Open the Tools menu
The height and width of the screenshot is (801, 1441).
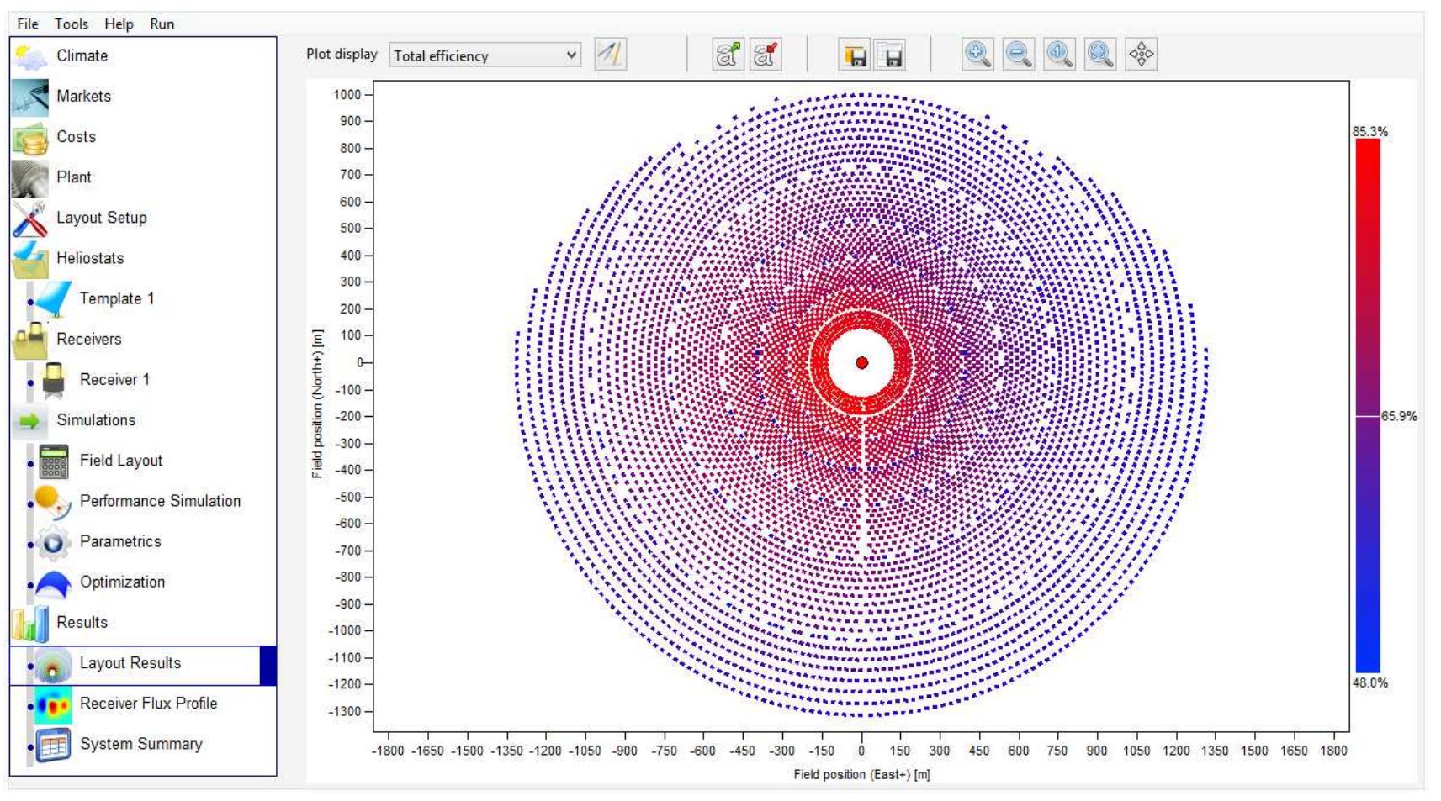[71, 24]
